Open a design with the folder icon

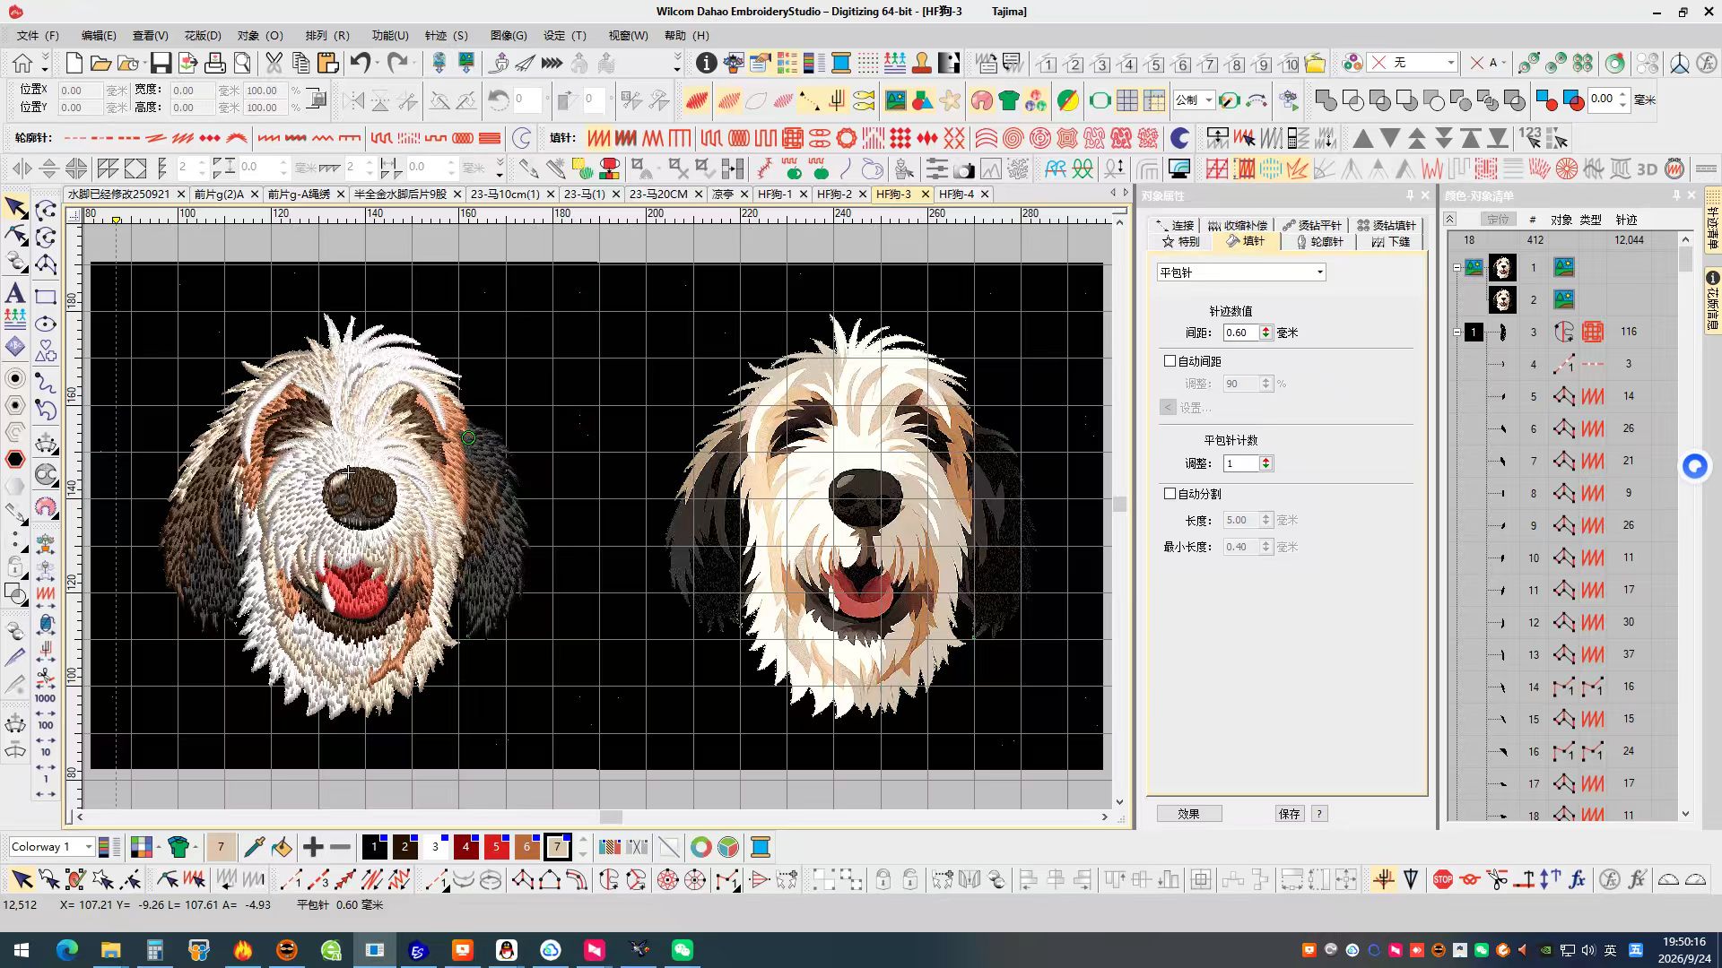pyautogui.click(x=100, y=63)
